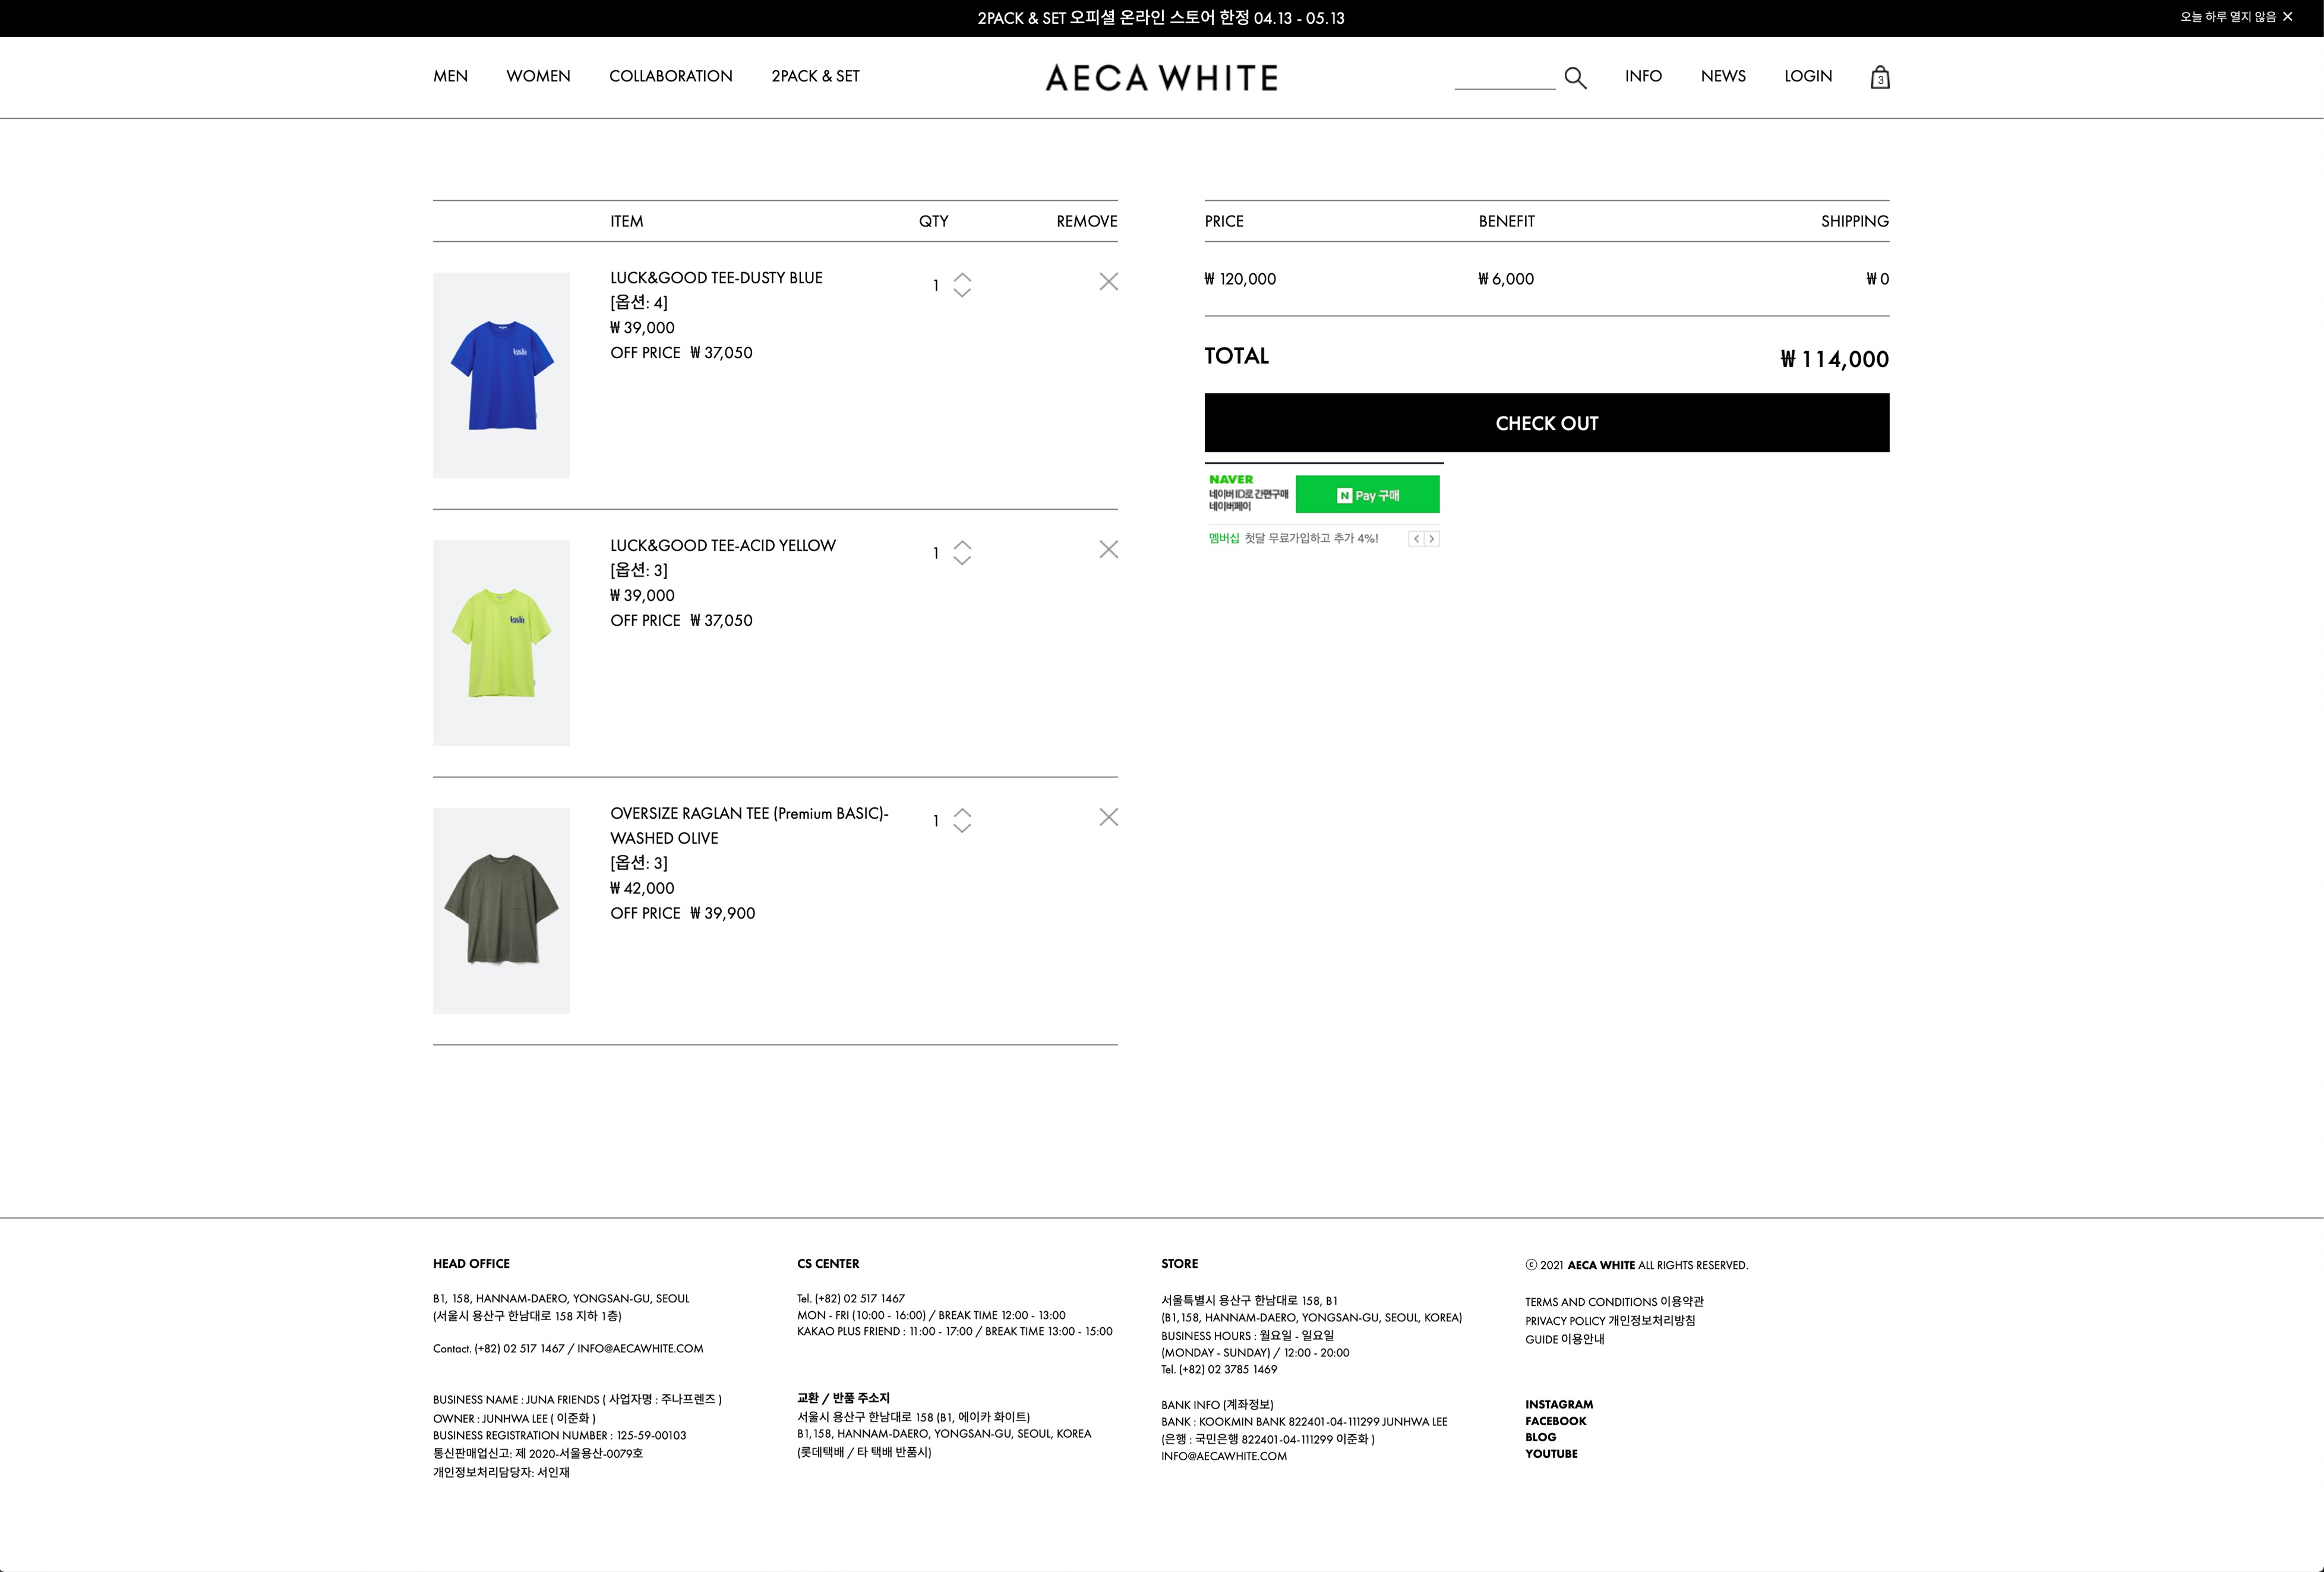Remove Oversize Raglan Tee from cart
Screen dimensions: 2324x1572
pos(1108,818)
